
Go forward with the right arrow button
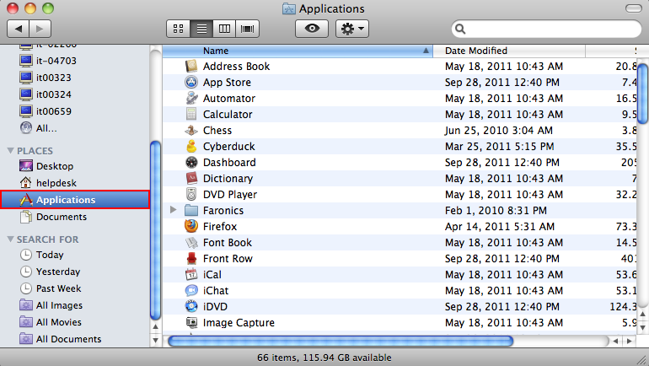point(40,29)
